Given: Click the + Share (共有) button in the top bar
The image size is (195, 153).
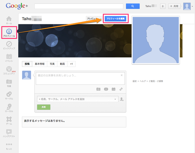Looking at the screenshot, I should [174, 6].
